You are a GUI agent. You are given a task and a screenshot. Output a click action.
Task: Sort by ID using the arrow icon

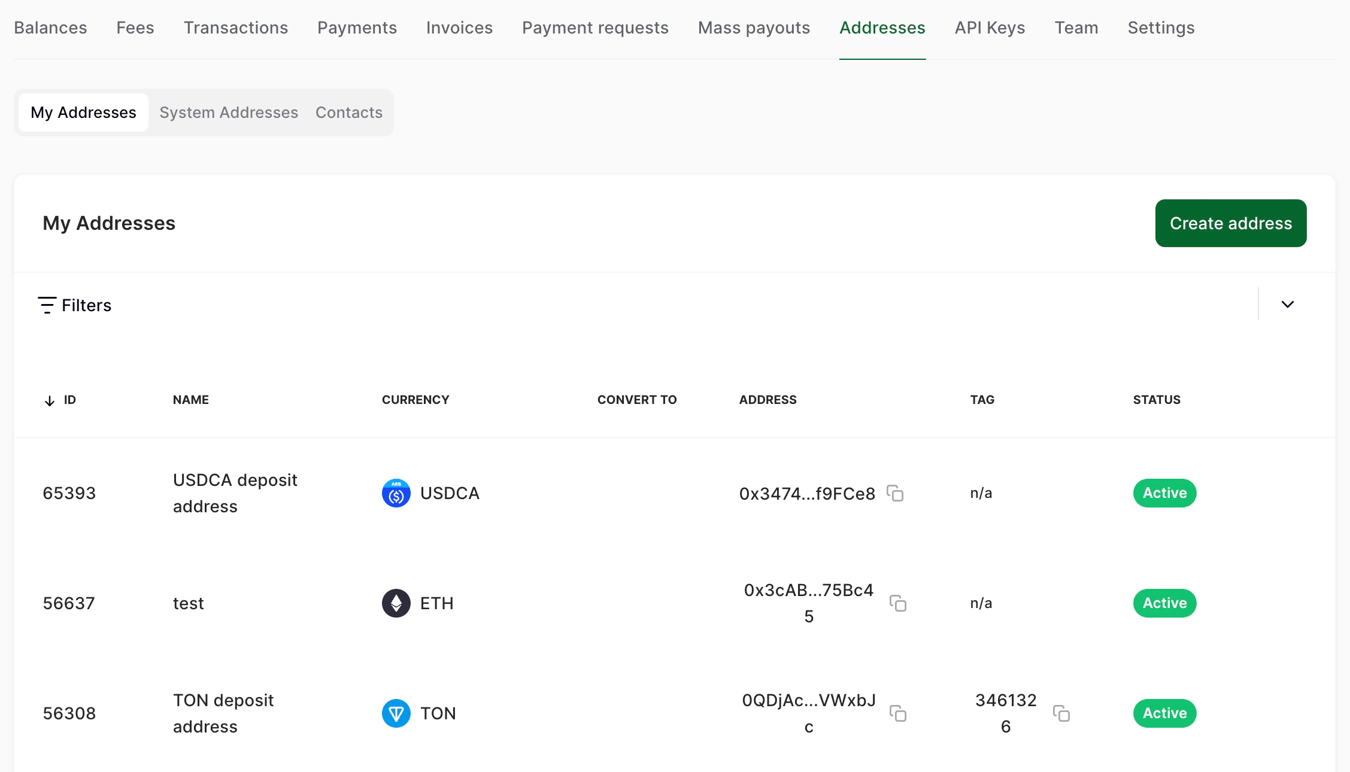pos(50,400)
